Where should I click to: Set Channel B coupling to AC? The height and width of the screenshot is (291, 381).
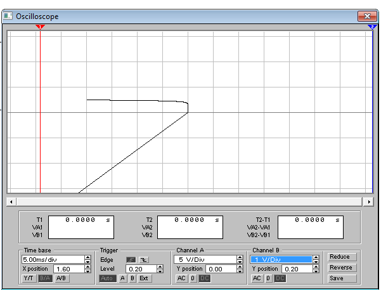point(257,278)
